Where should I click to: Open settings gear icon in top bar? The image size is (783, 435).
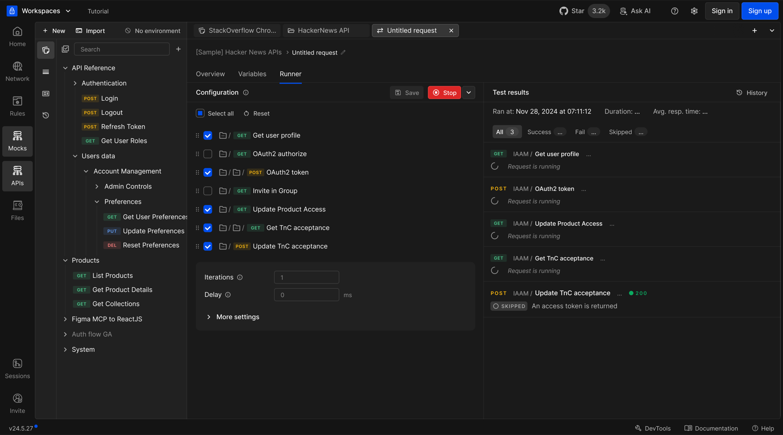click(x=694, y=11)
